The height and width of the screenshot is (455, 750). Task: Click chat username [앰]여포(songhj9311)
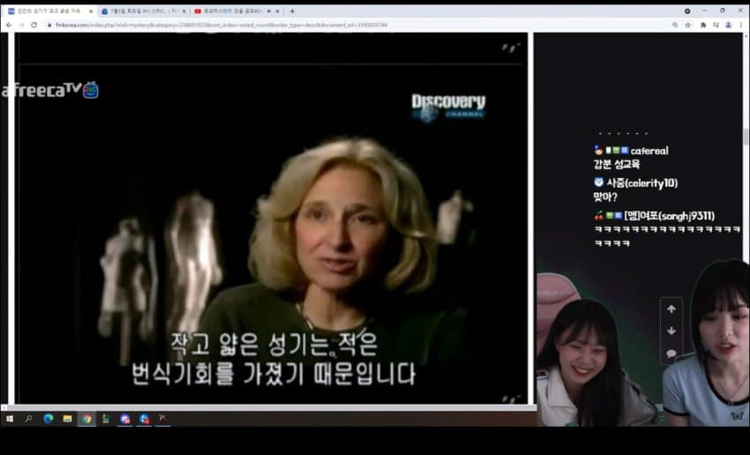669,216
